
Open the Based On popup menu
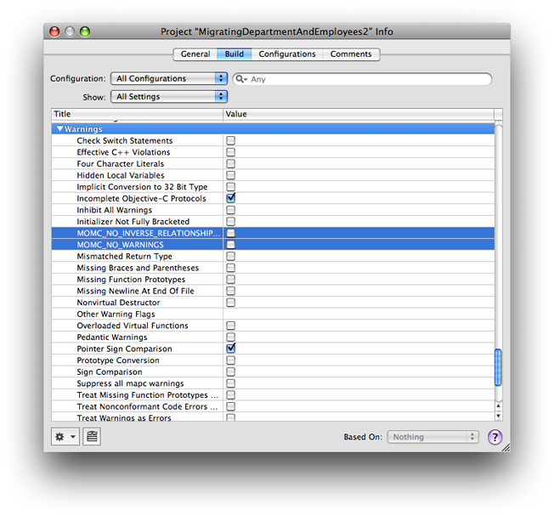pyautogui.click(x=433, y=437)
